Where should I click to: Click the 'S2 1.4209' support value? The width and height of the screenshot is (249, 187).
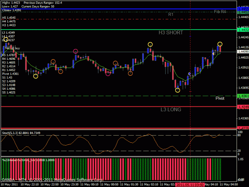pos(9,81)
